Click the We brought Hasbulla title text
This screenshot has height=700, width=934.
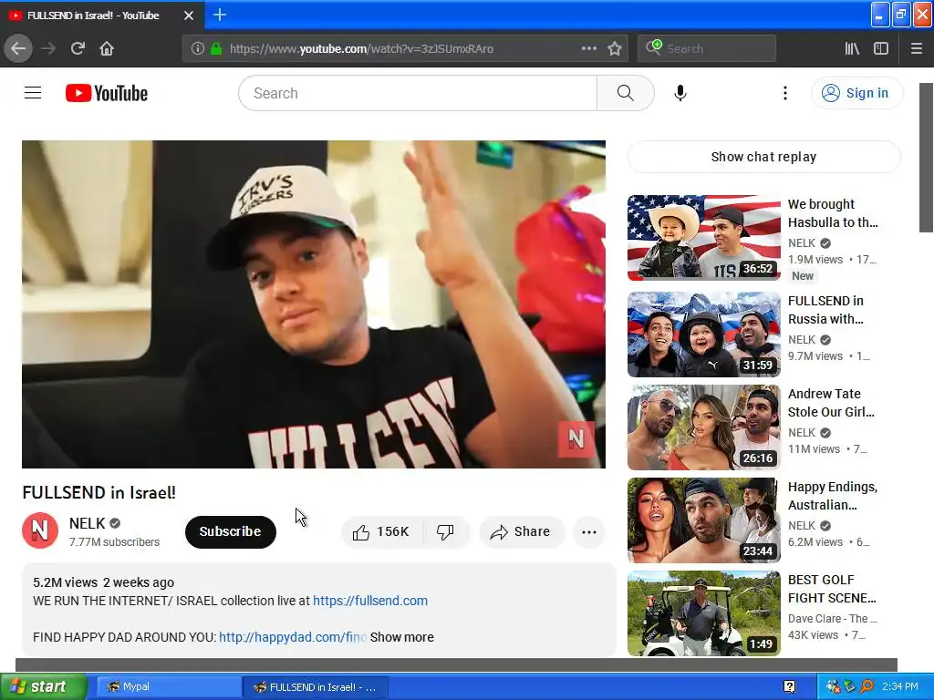click(833, 213)
